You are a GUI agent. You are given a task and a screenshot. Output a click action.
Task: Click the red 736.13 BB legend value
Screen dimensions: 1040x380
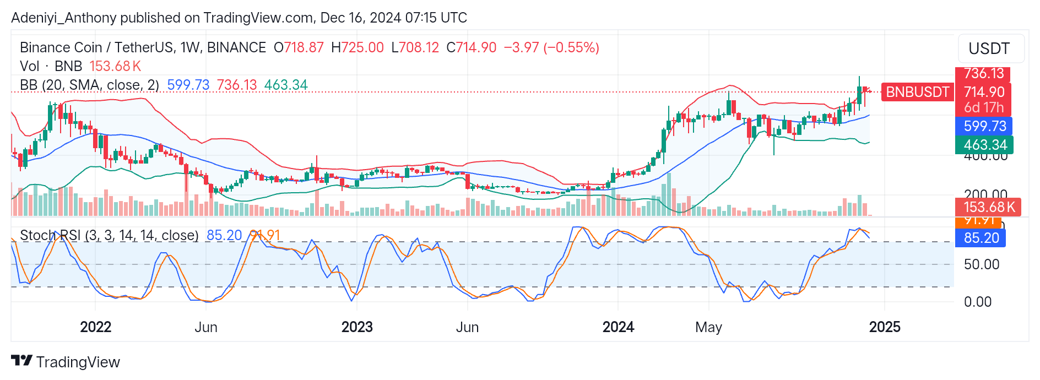(x=237, y=85)
